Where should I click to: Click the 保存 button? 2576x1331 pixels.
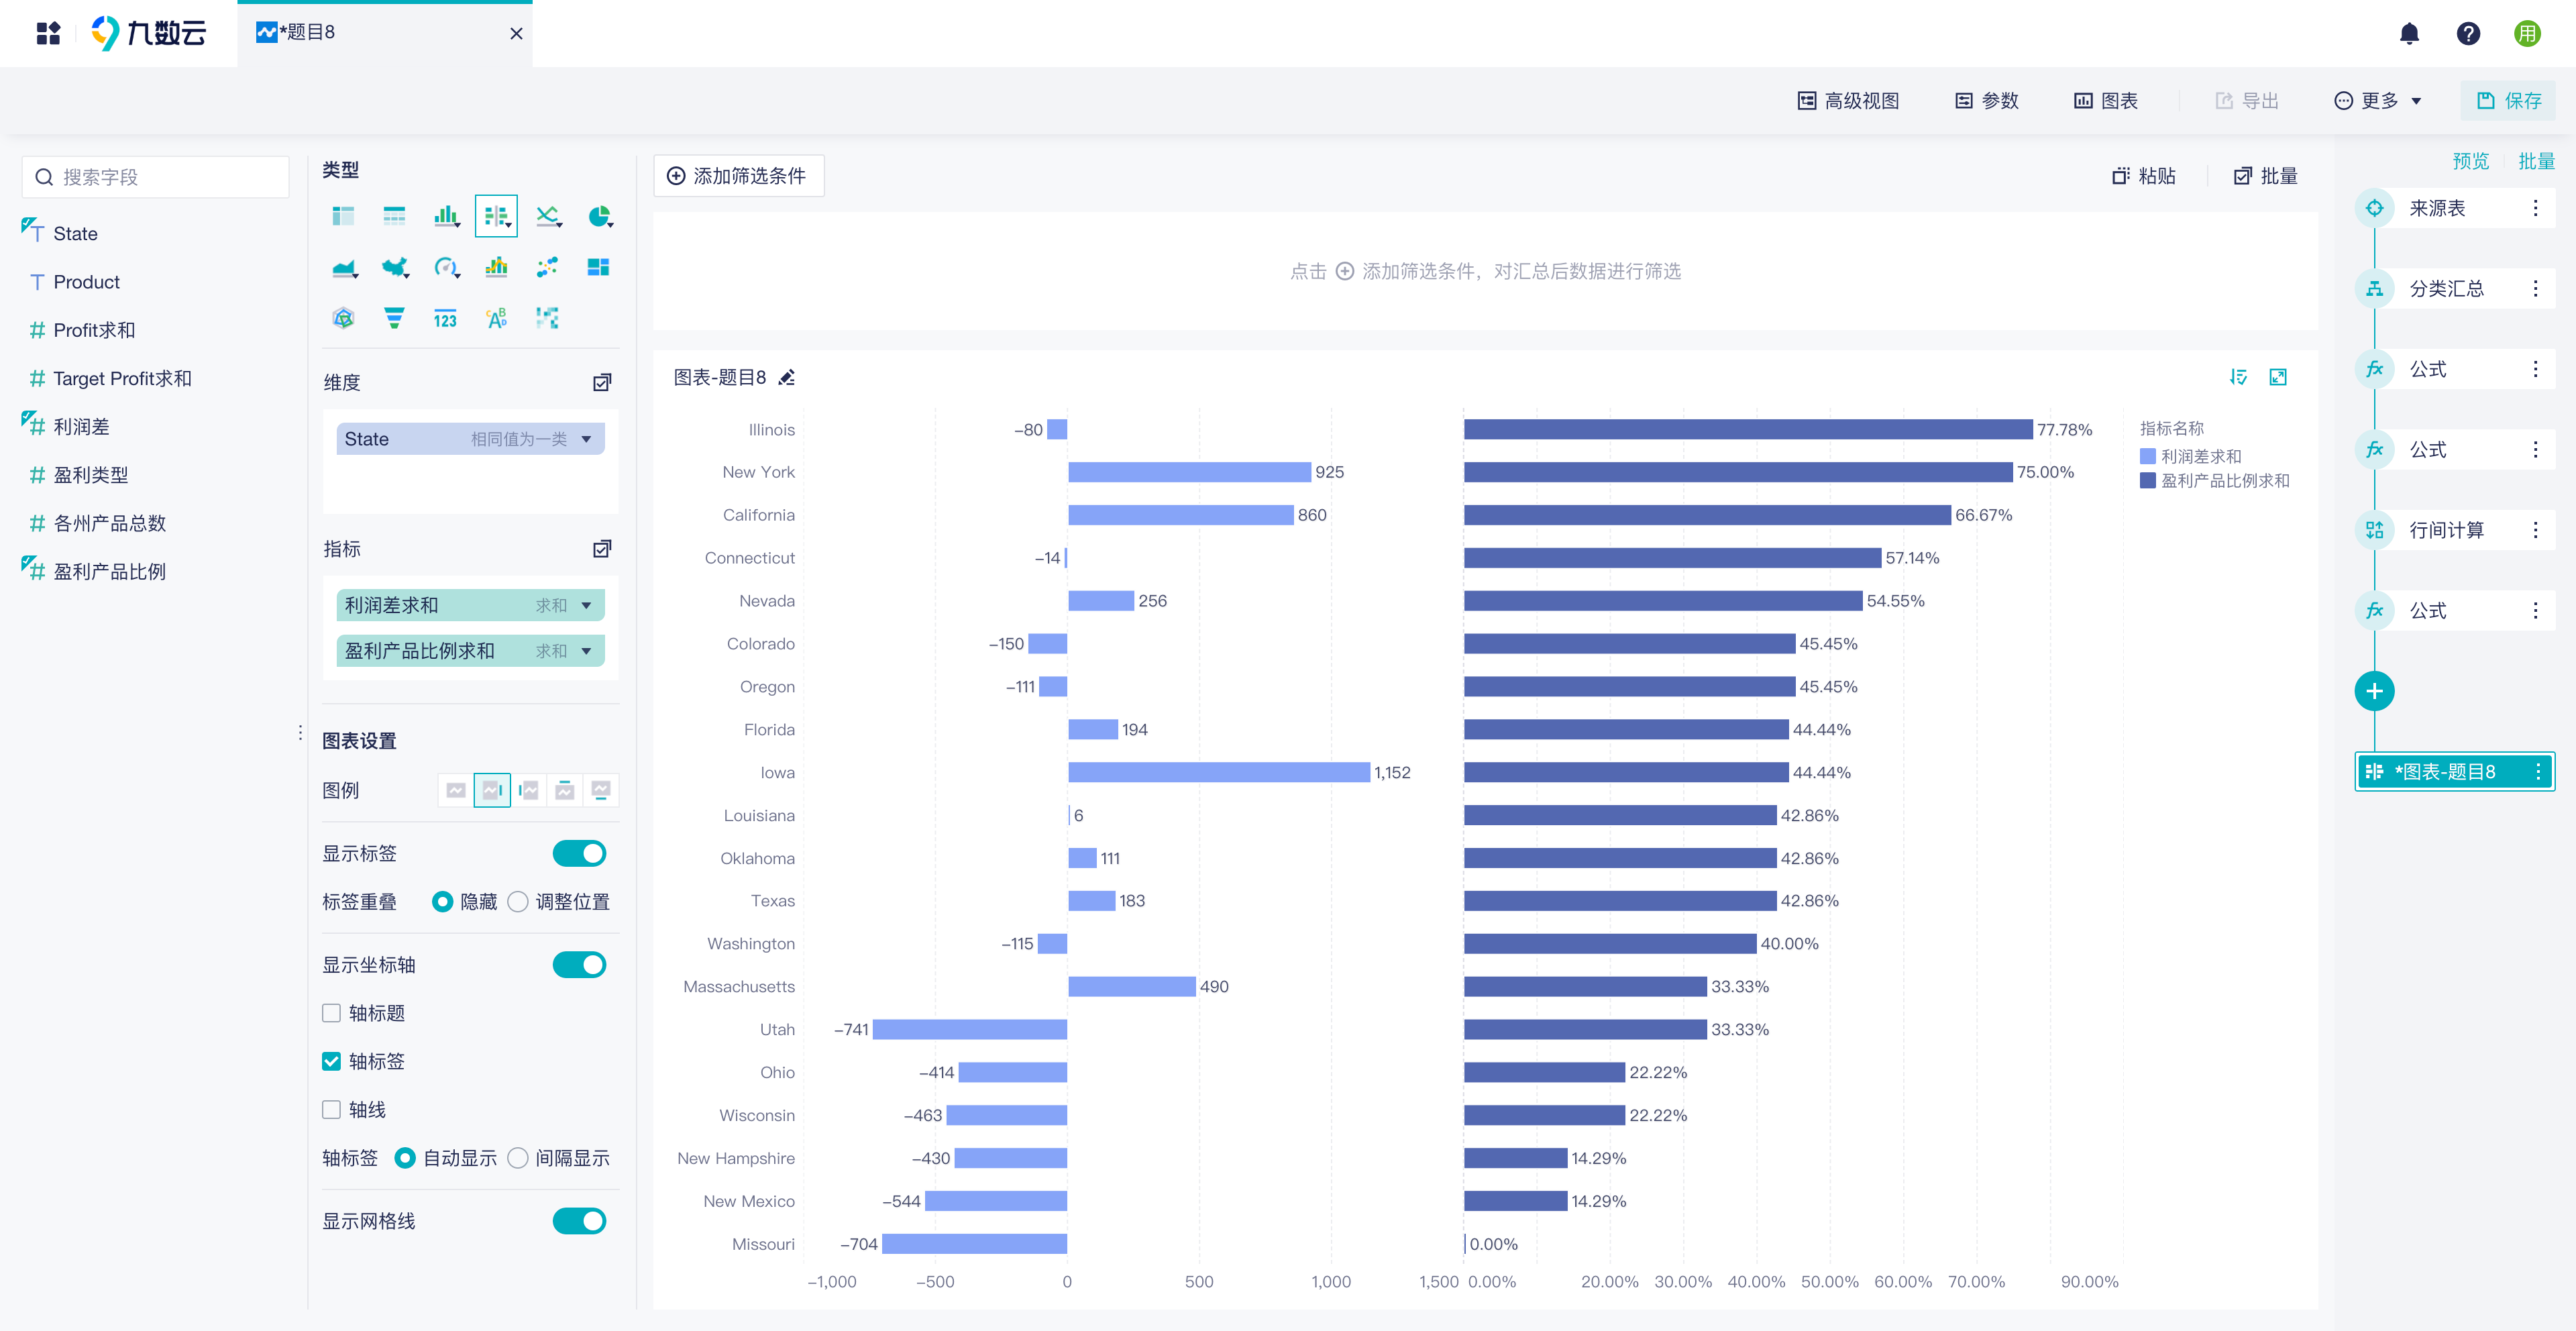[2508, 101]
